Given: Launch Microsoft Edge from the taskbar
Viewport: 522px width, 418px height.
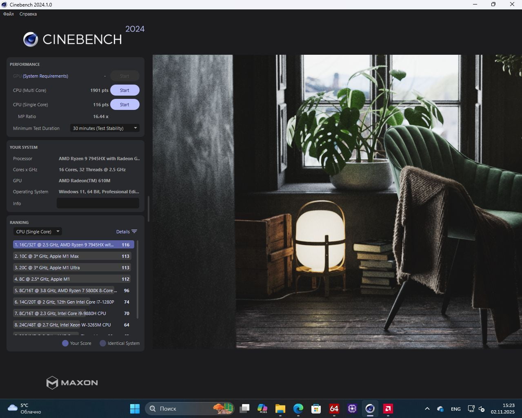Looking at the screenshot, I should click(x=298, y=409).
